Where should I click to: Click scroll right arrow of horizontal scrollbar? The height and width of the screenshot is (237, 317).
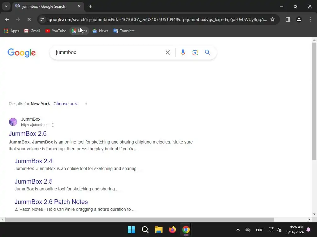tap(309, 220)
